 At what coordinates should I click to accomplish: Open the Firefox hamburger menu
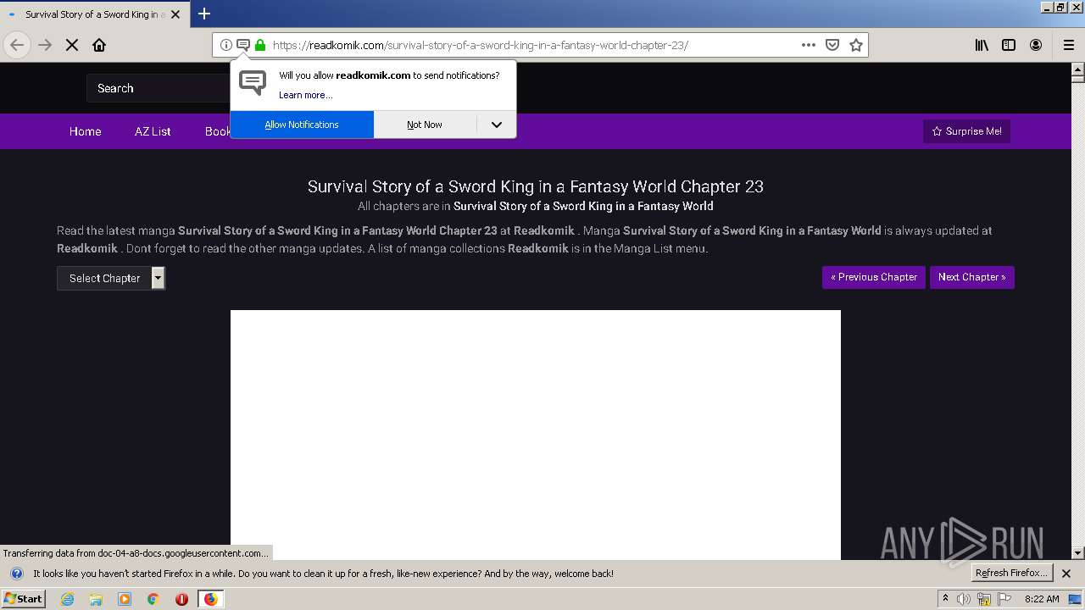tap(1069, 45)
